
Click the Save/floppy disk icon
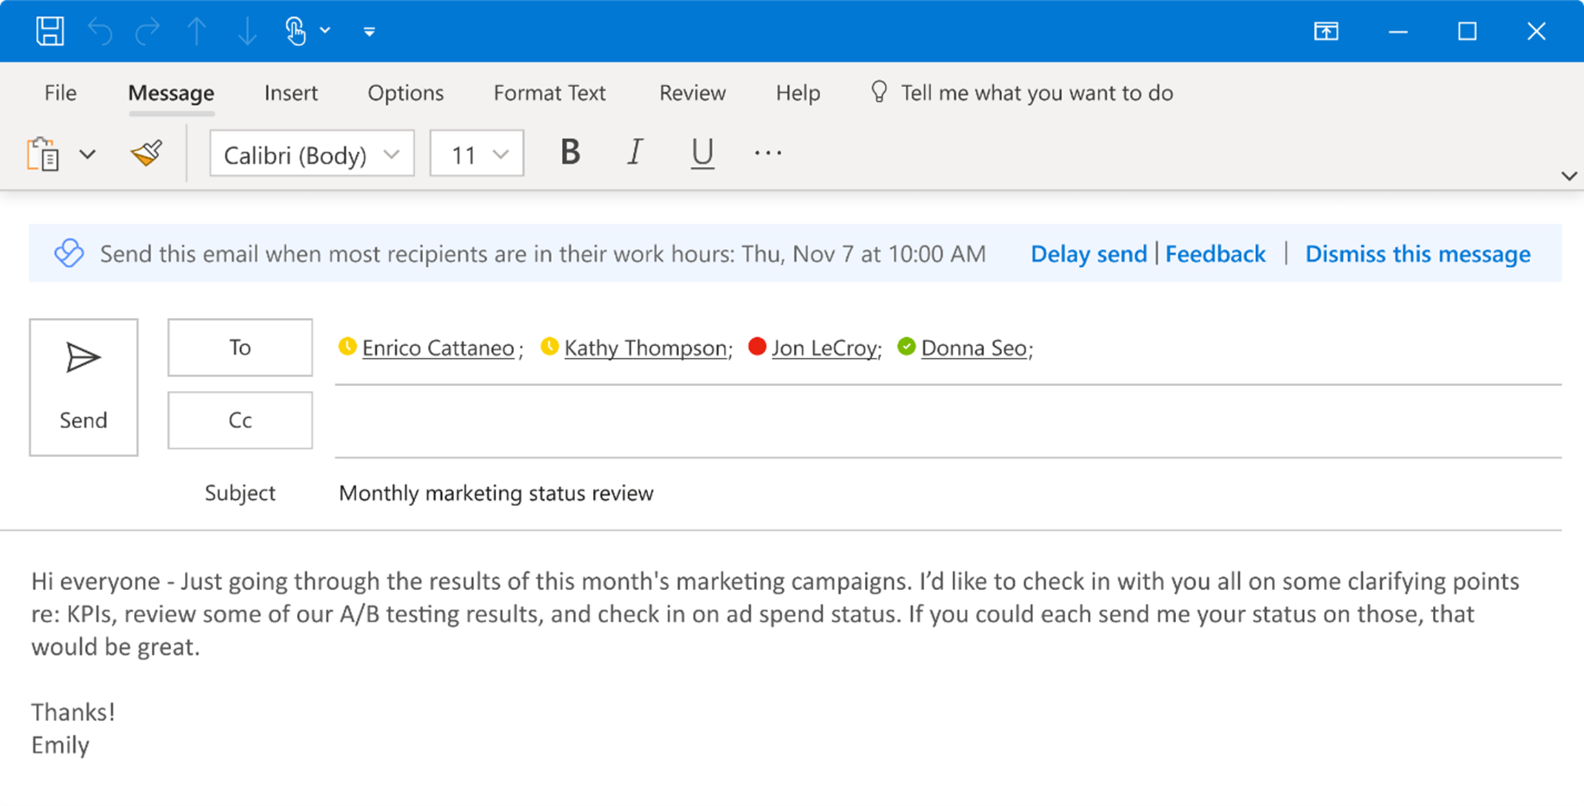tap(48, 31)
